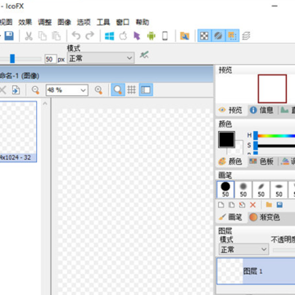Create an Android icon using robot logo
The width and height of the screenshot is (295, 295).
(151, 36)
